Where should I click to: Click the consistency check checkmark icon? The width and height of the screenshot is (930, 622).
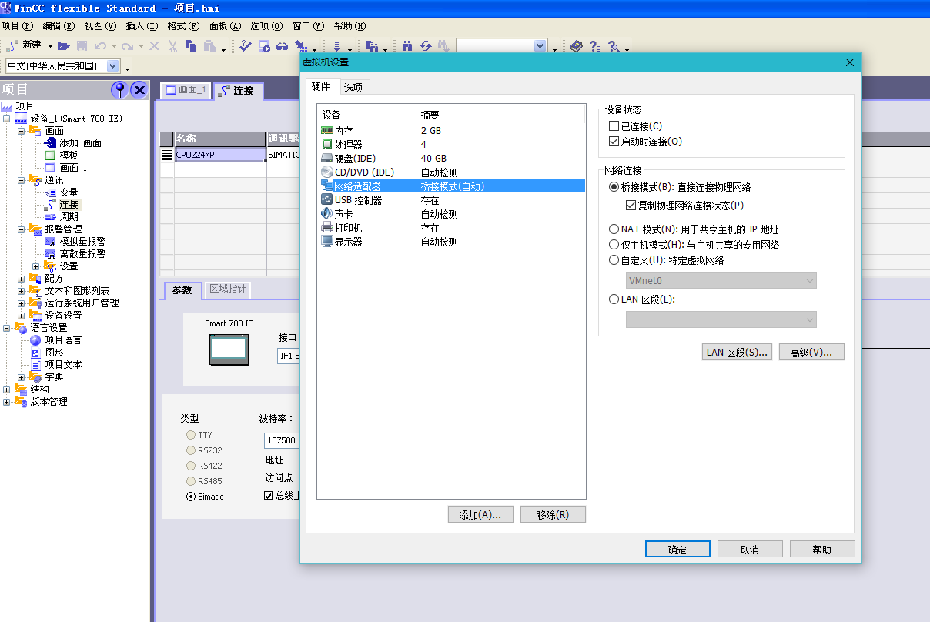pyautogui.click(x=246, y=46)
